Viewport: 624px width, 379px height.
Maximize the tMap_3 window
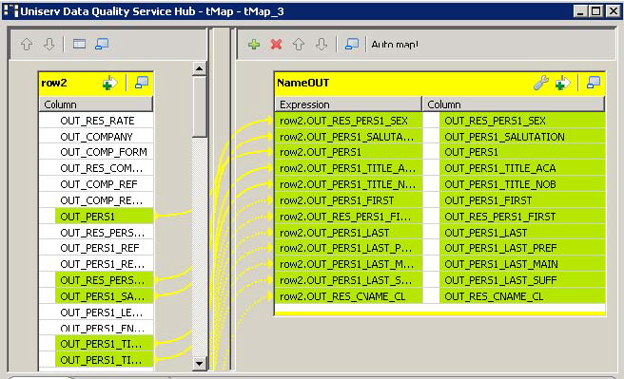coord(596,11)
